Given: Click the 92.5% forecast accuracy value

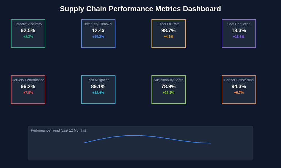Looking at the screenshot, I should [x=28, y=31].
